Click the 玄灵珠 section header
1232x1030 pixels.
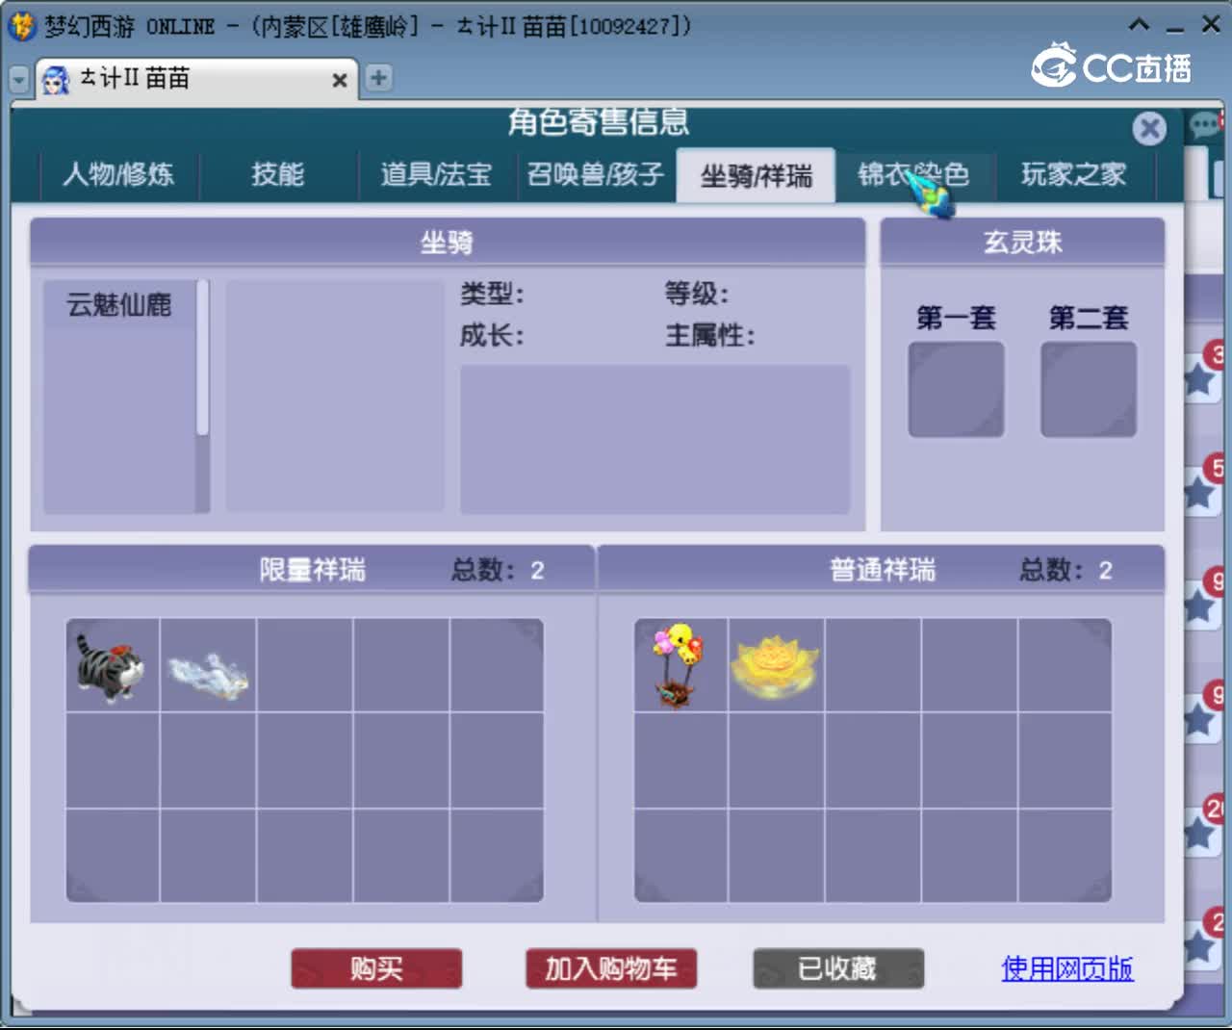click(1023, 243)
